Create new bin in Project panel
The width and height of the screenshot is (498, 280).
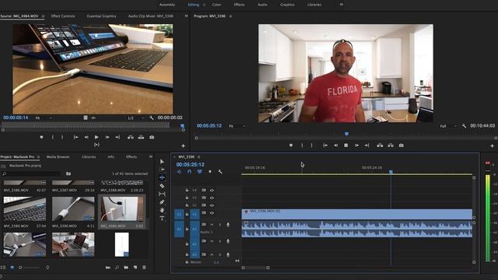click(126, 268)
